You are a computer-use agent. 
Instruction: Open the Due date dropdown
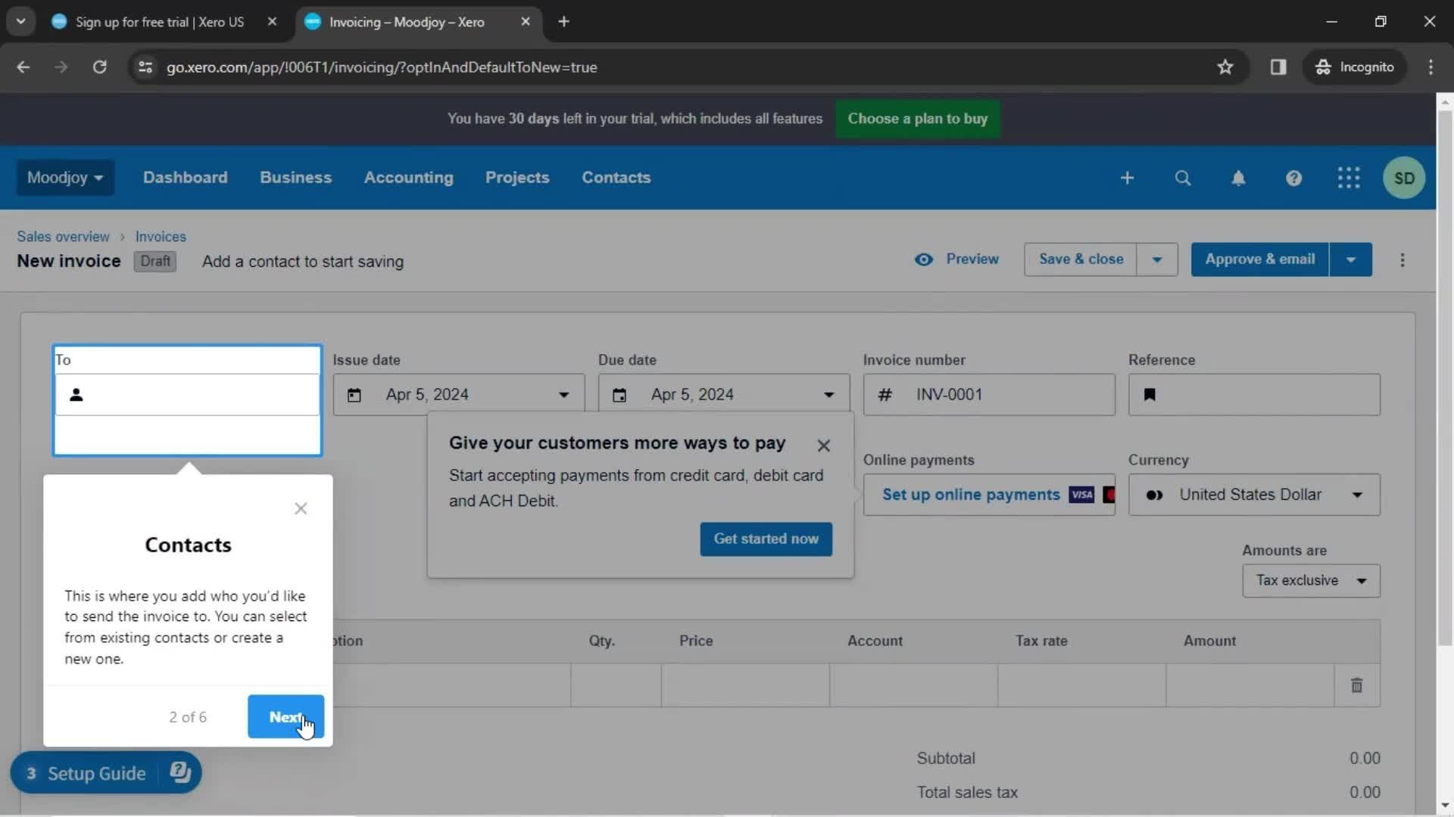pos(828,395)
